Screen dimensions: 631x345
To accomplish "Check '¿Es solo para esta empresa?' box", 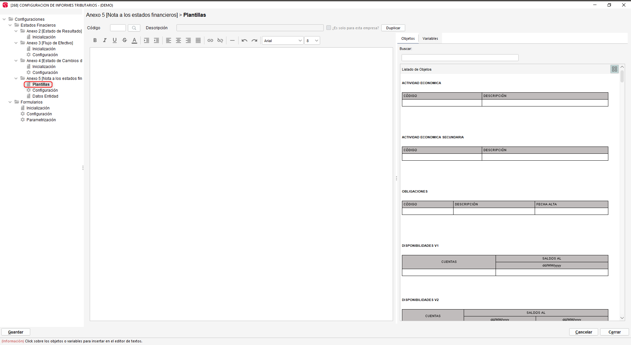I will [x=329, y=28].
